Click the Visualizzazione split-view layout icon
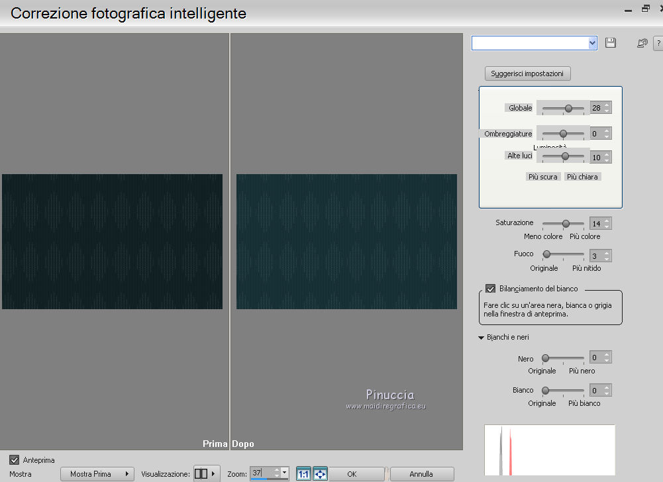 (201, 474)
